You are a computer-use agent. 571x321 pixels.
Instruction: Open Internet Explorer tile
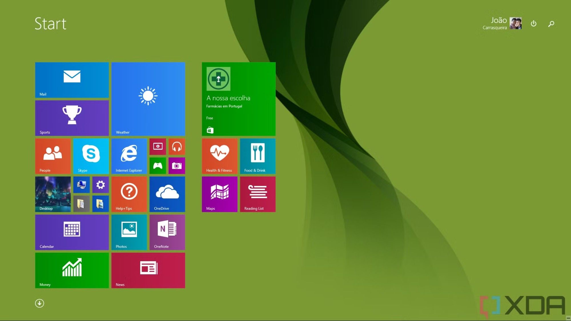pyautogui.click(x=129, y=156)
